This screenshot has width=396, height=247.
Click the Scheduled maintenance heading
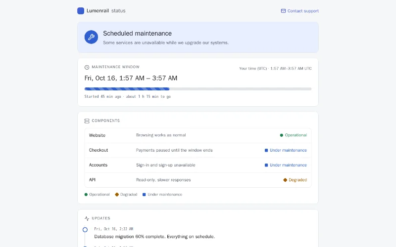tap(138, 34)
